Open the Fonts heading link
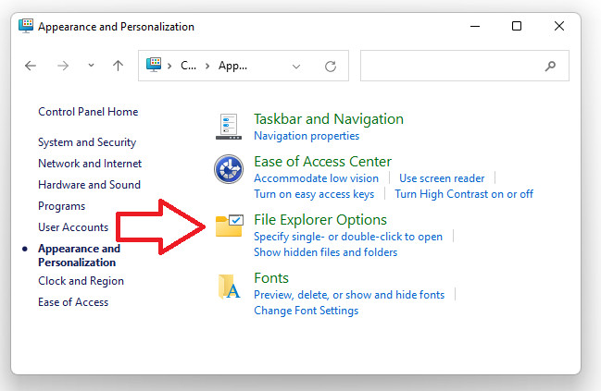The height and width of the screenshot is (391, 601). click(x=271, y=278)
